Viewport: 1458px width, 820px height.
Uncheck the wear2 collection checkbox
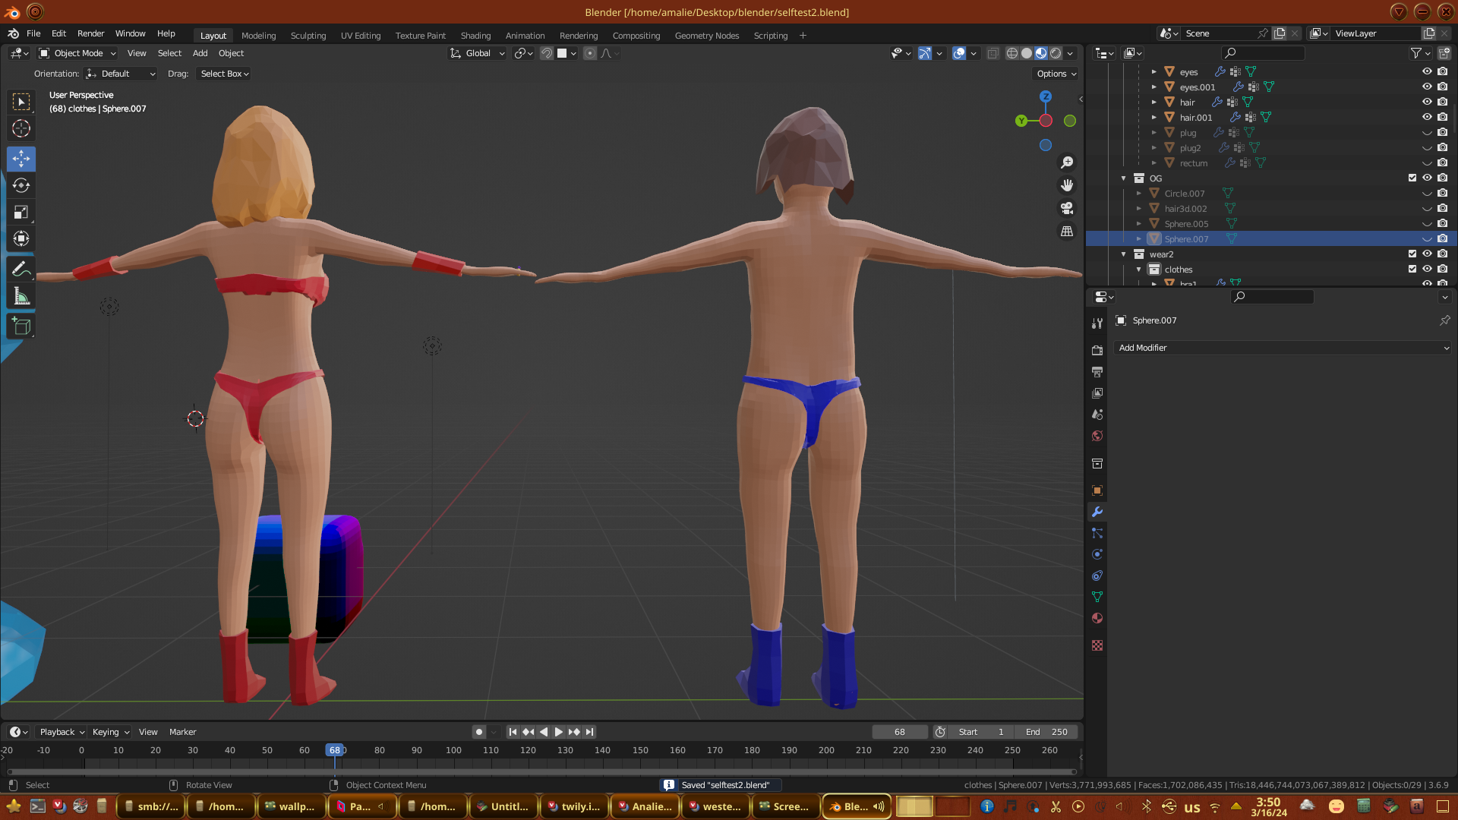1412,254
